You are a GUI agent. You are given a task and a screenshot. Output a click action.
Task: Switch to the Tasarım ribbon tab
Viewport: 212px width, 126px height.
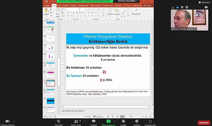coord(65,6)
